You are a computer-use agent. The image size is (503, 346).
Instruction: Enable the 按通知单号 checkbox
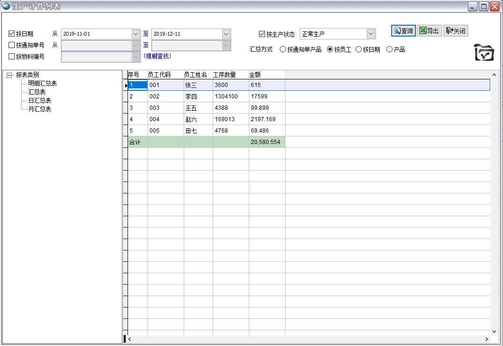12,45
